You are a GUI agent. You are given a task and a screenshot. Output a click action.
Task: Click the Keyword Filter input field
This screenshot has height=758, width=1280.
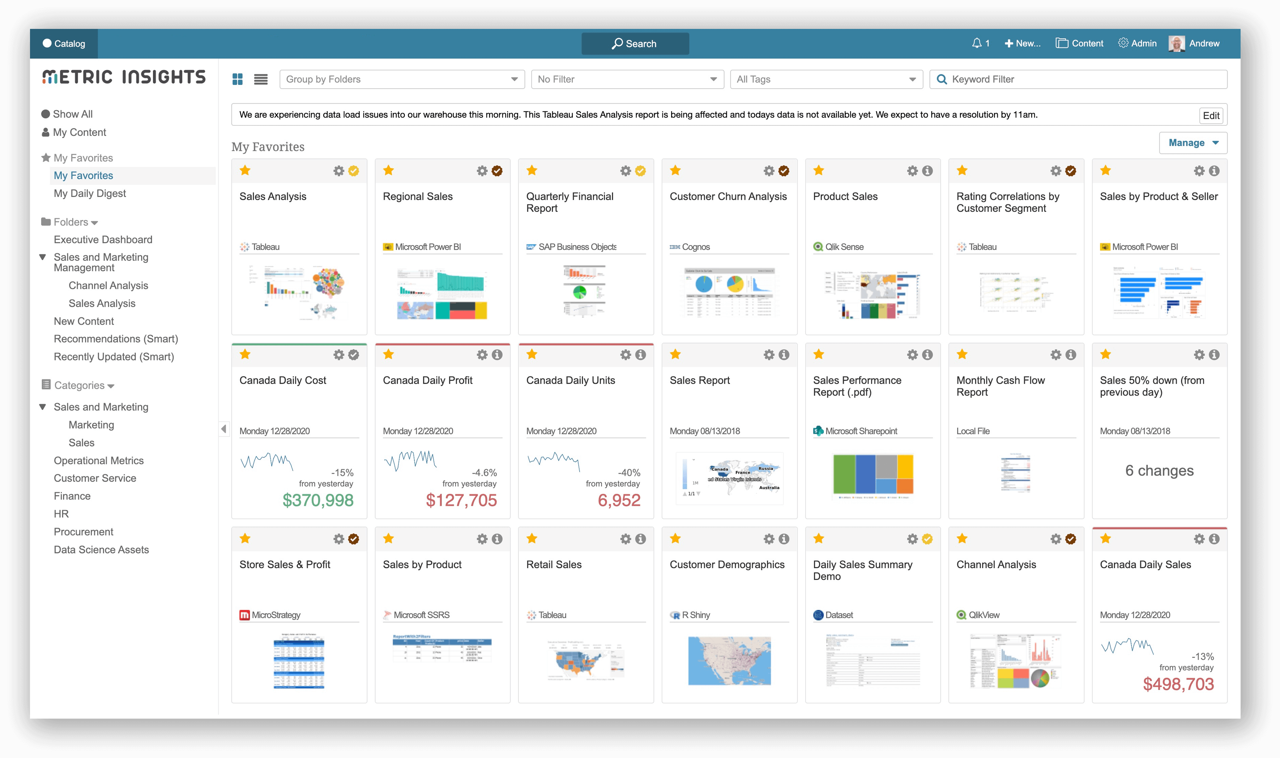(1078, 79)
